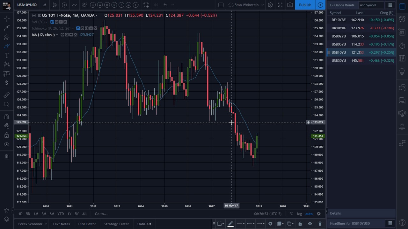Viewport: 408px width, 229px height.
Task: Hide all drawings using sidebar eye icon
Action: (6, 144)
